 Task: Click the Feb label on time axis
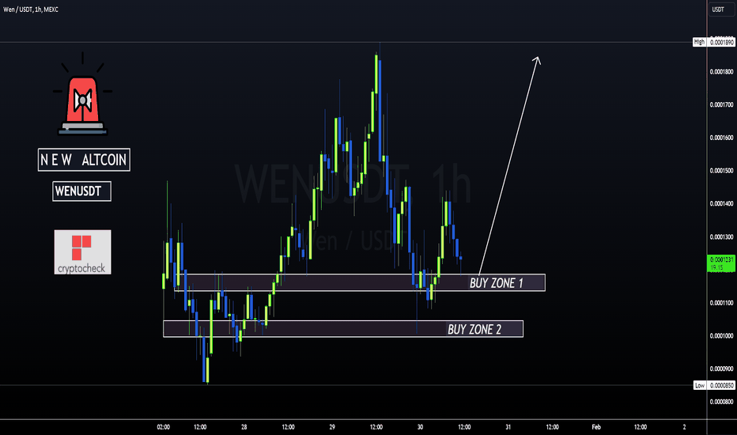[x=596, y=427]
